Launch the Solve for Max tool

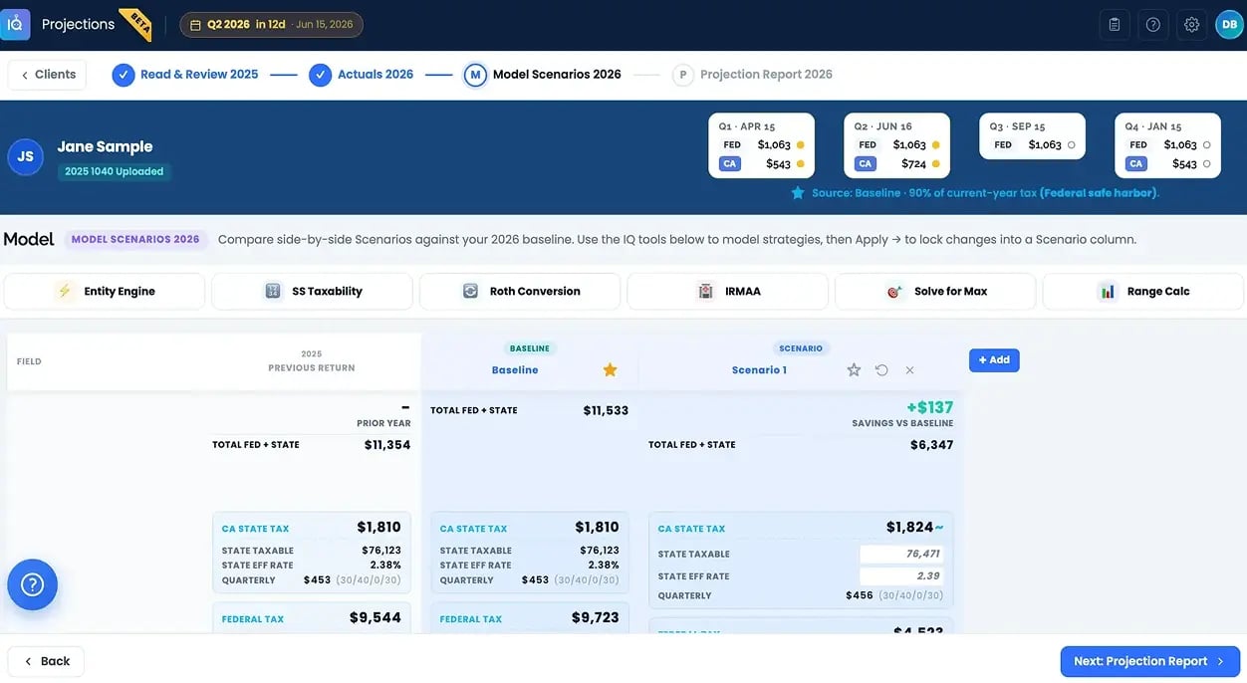(935, 292)
